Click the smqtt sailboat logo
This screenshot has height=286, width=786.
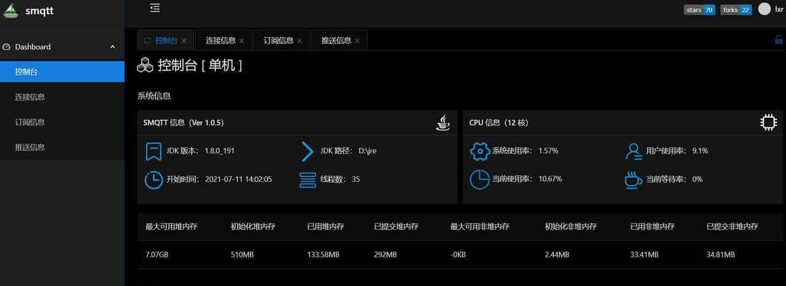(x=11, y=10)
